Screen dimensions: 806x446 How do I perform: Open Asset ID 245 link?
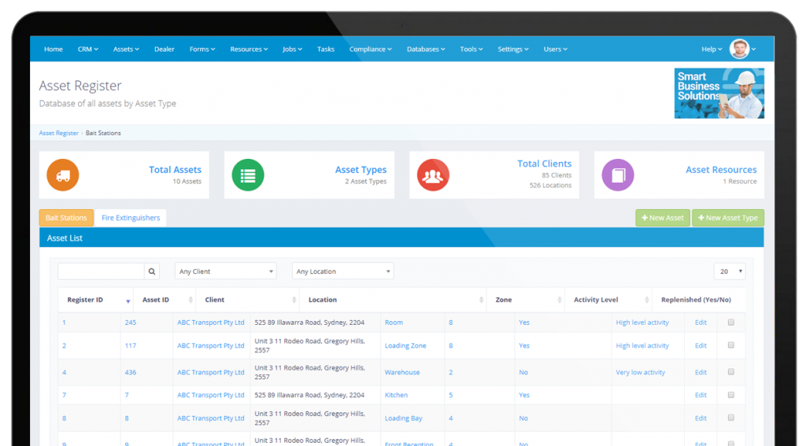131,323
